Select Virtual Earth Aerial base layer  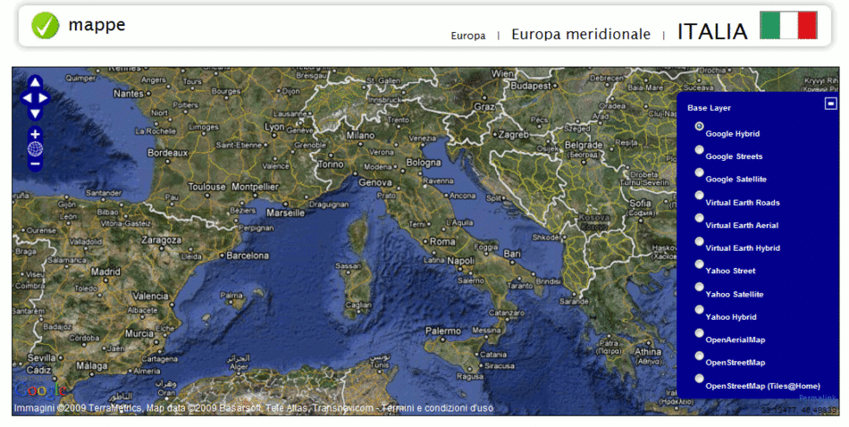click(700, 218)
